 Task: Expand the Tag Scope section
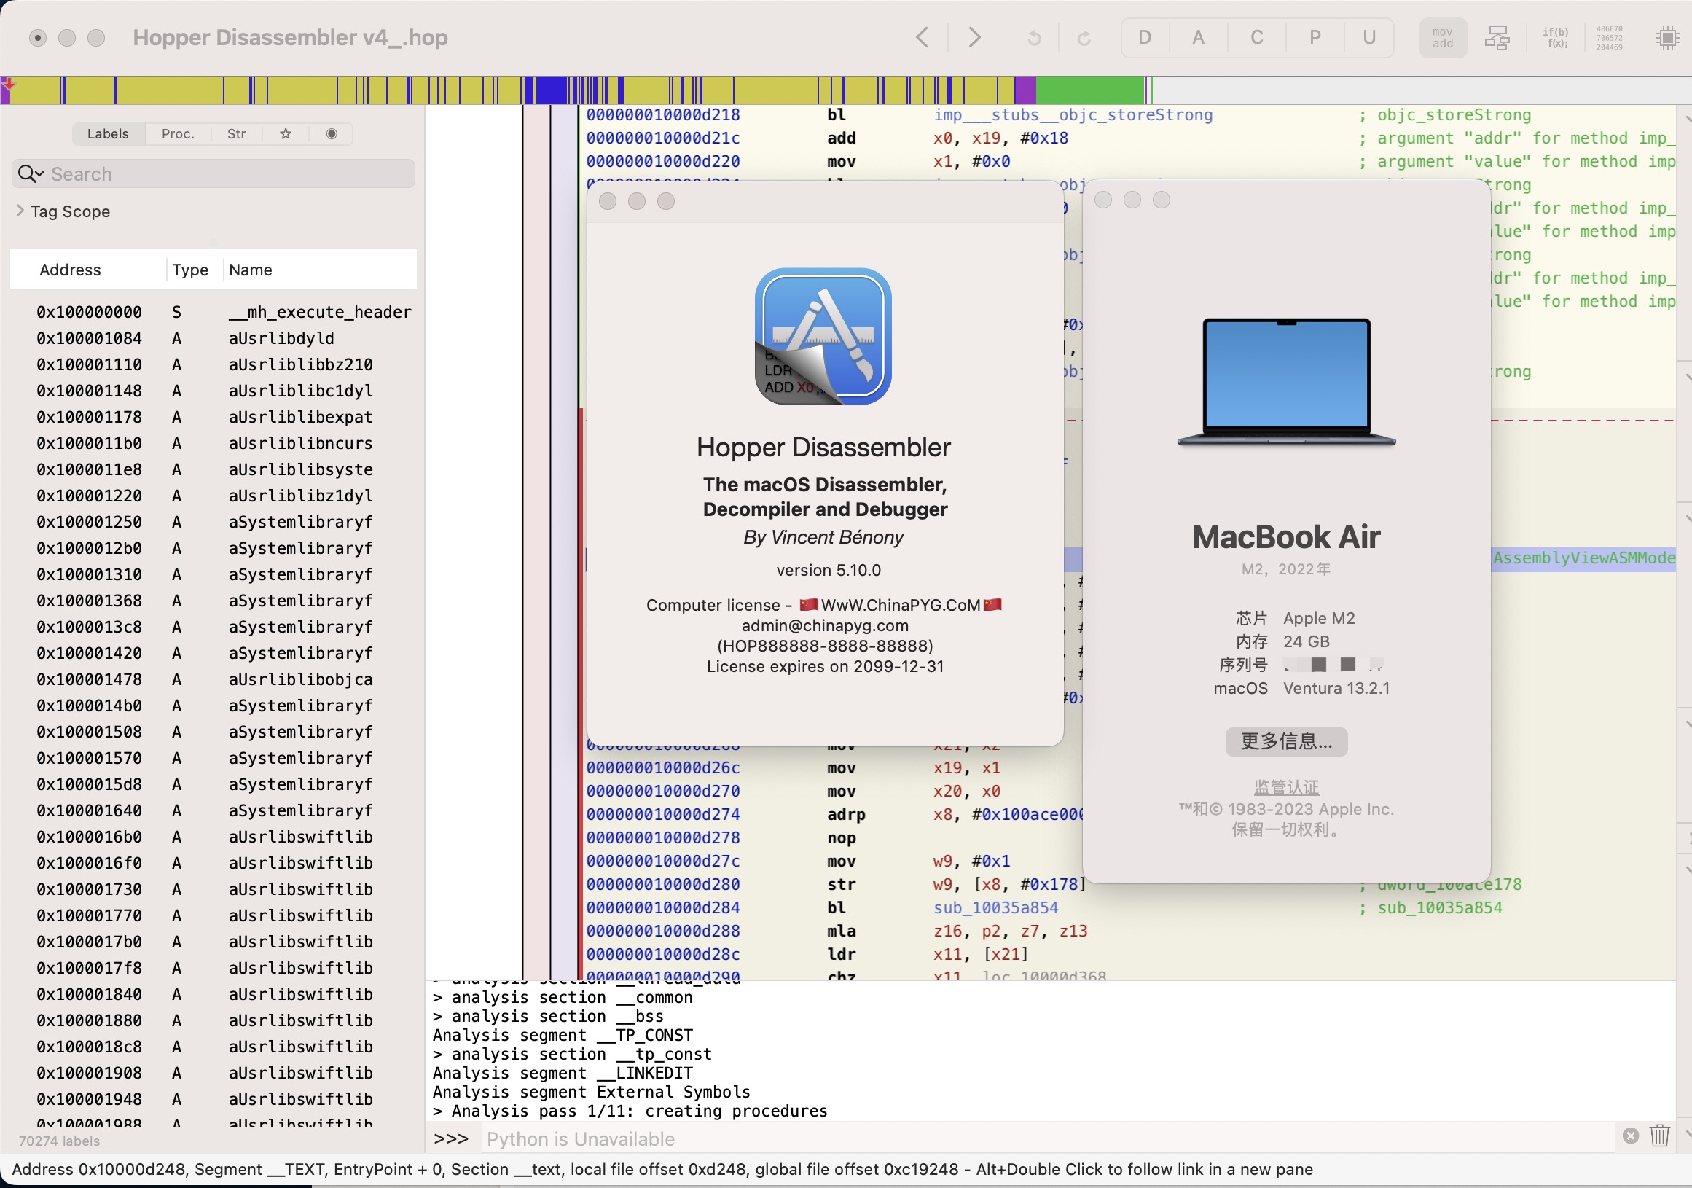[20, 211]
